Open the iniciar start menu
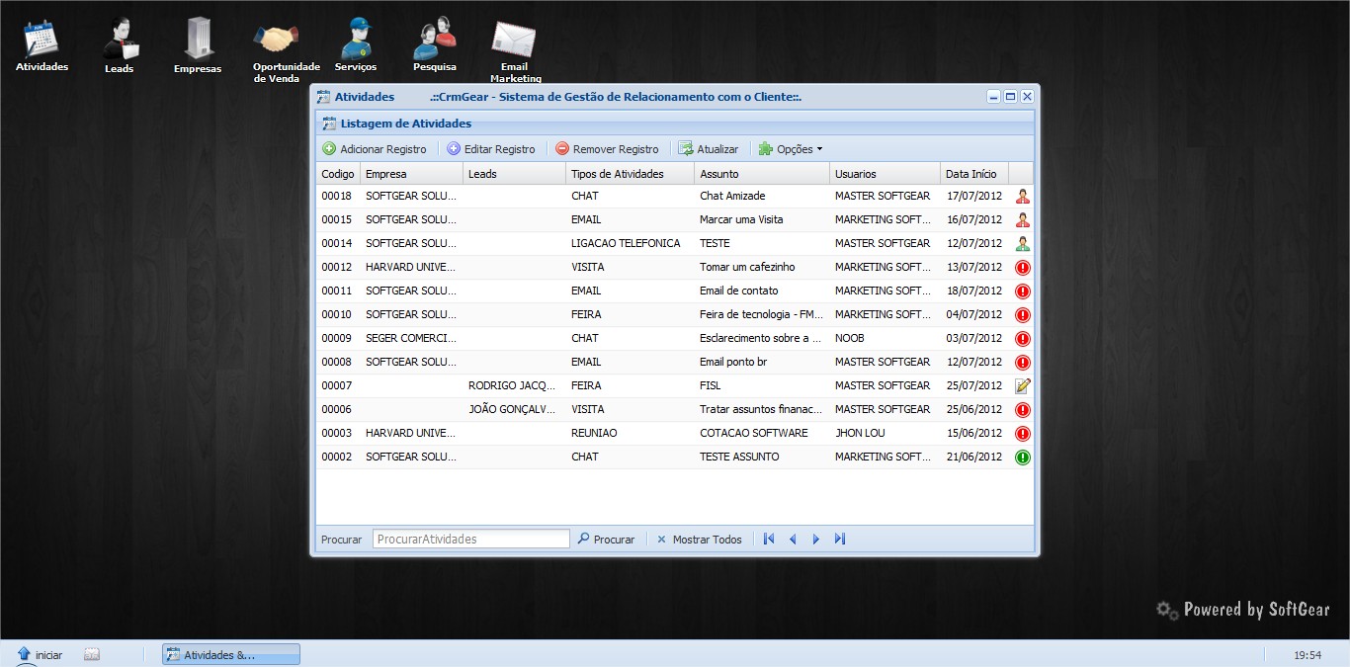The height and width of the screenshot is (667, 1350). pos(40,654)
